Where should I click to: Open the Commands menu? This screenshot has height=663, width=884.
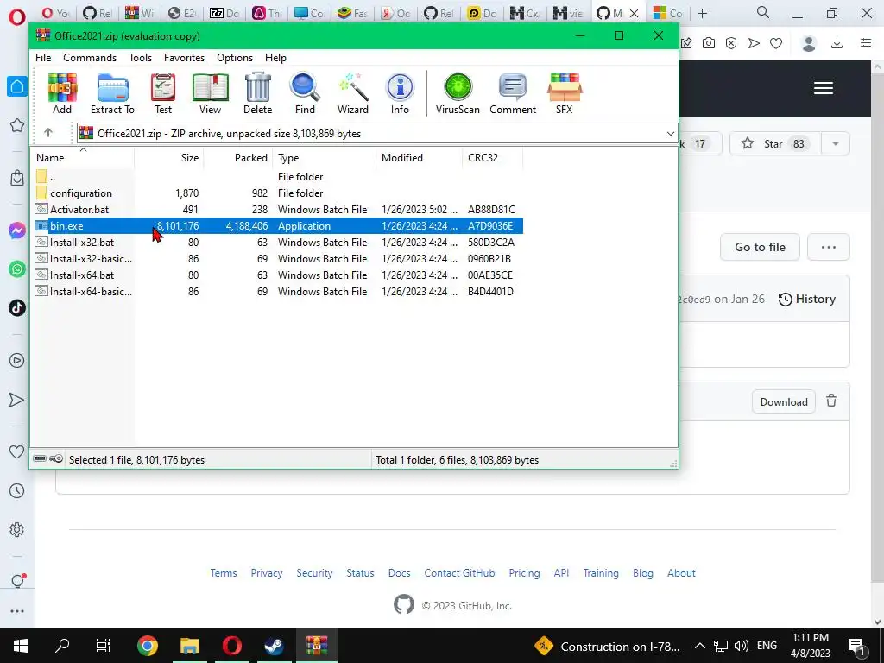click(x=90, y=58)
